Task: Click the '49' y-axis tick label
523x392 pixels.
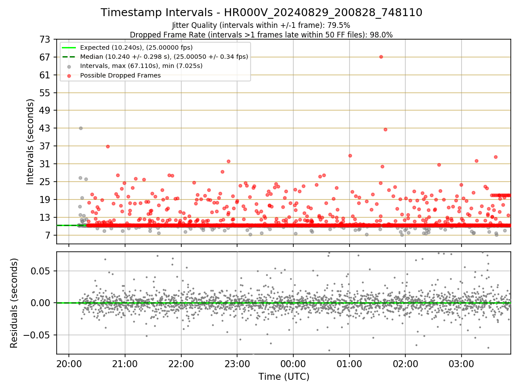Action: point(45,111)
